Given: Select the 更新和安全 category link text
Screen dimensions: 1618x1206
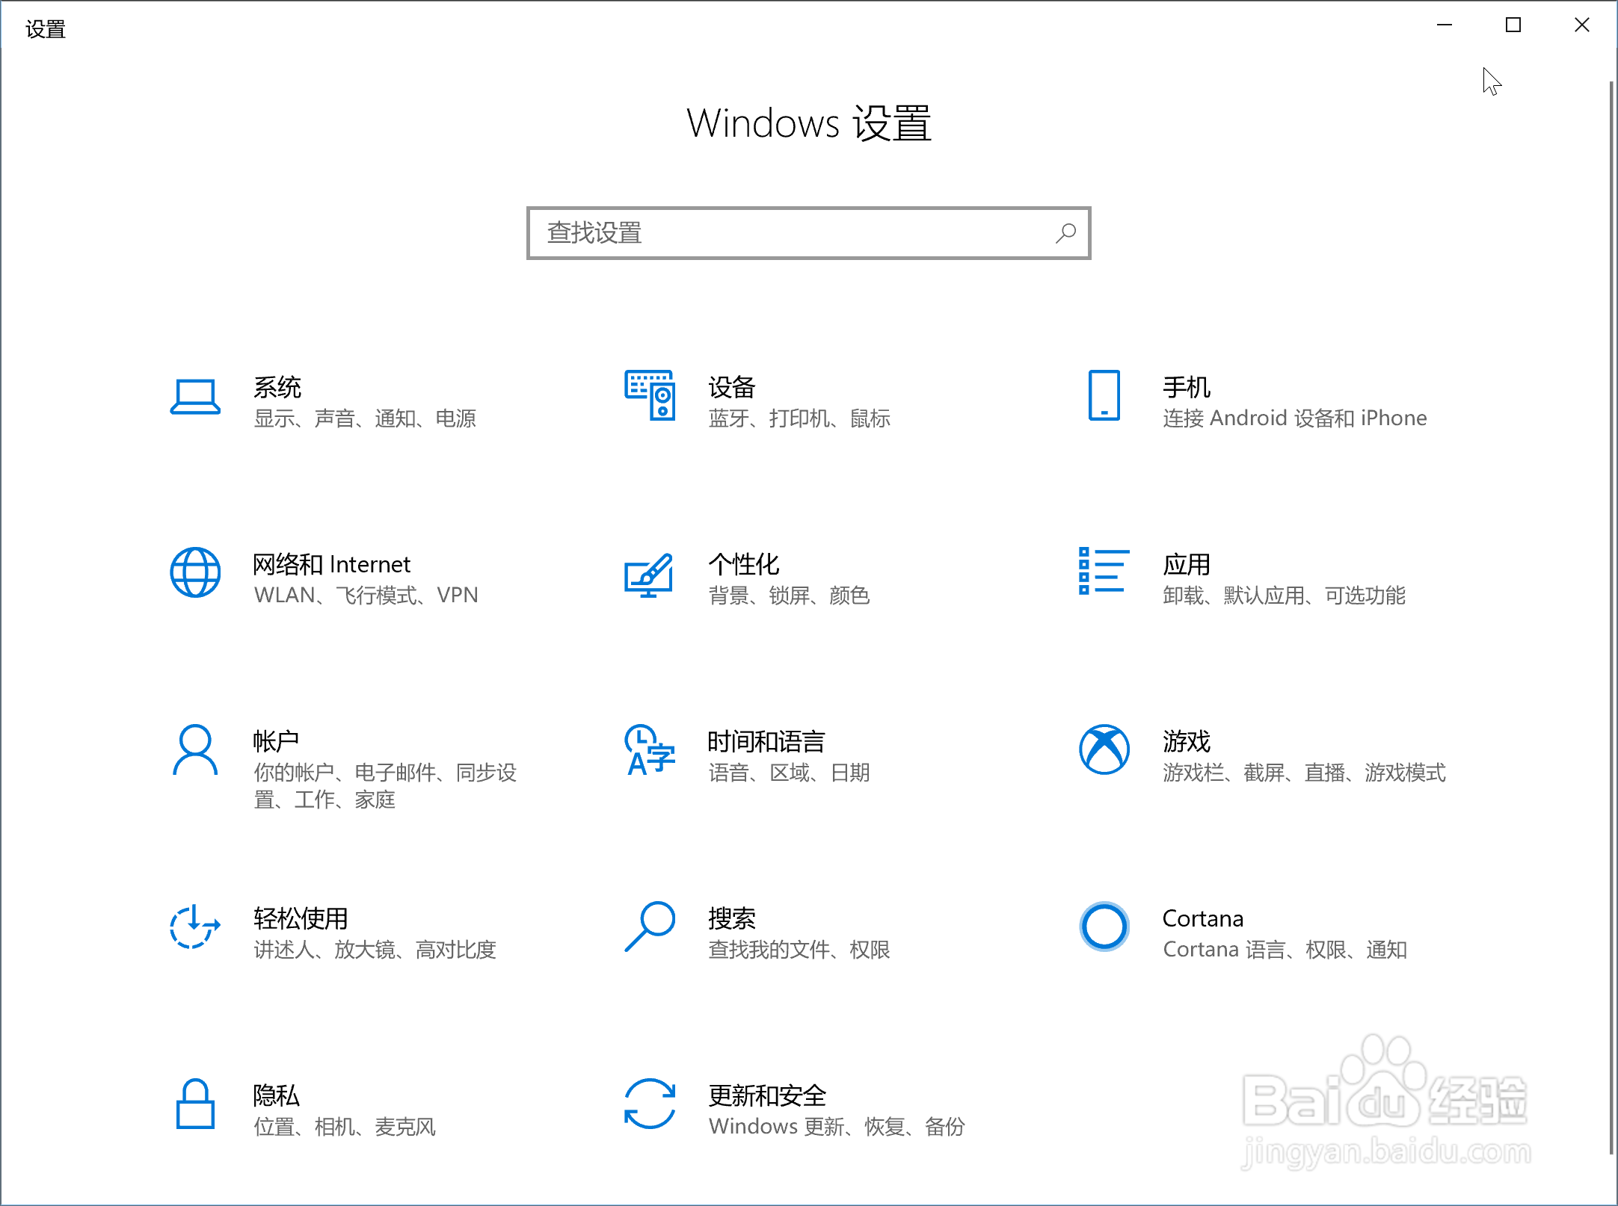Looking at the screenshot, I should coord(767,1095).
